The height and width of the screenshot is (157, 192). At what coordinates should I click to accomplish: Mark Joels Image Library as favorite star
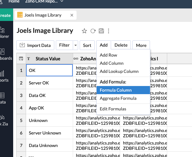(84, 31)
